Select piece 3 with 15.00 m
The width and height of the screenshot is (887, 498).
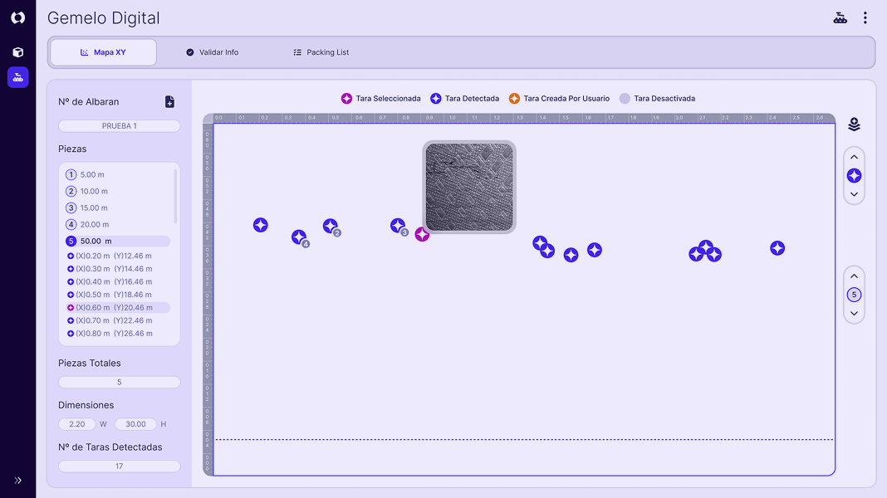[x=93, y=208]
